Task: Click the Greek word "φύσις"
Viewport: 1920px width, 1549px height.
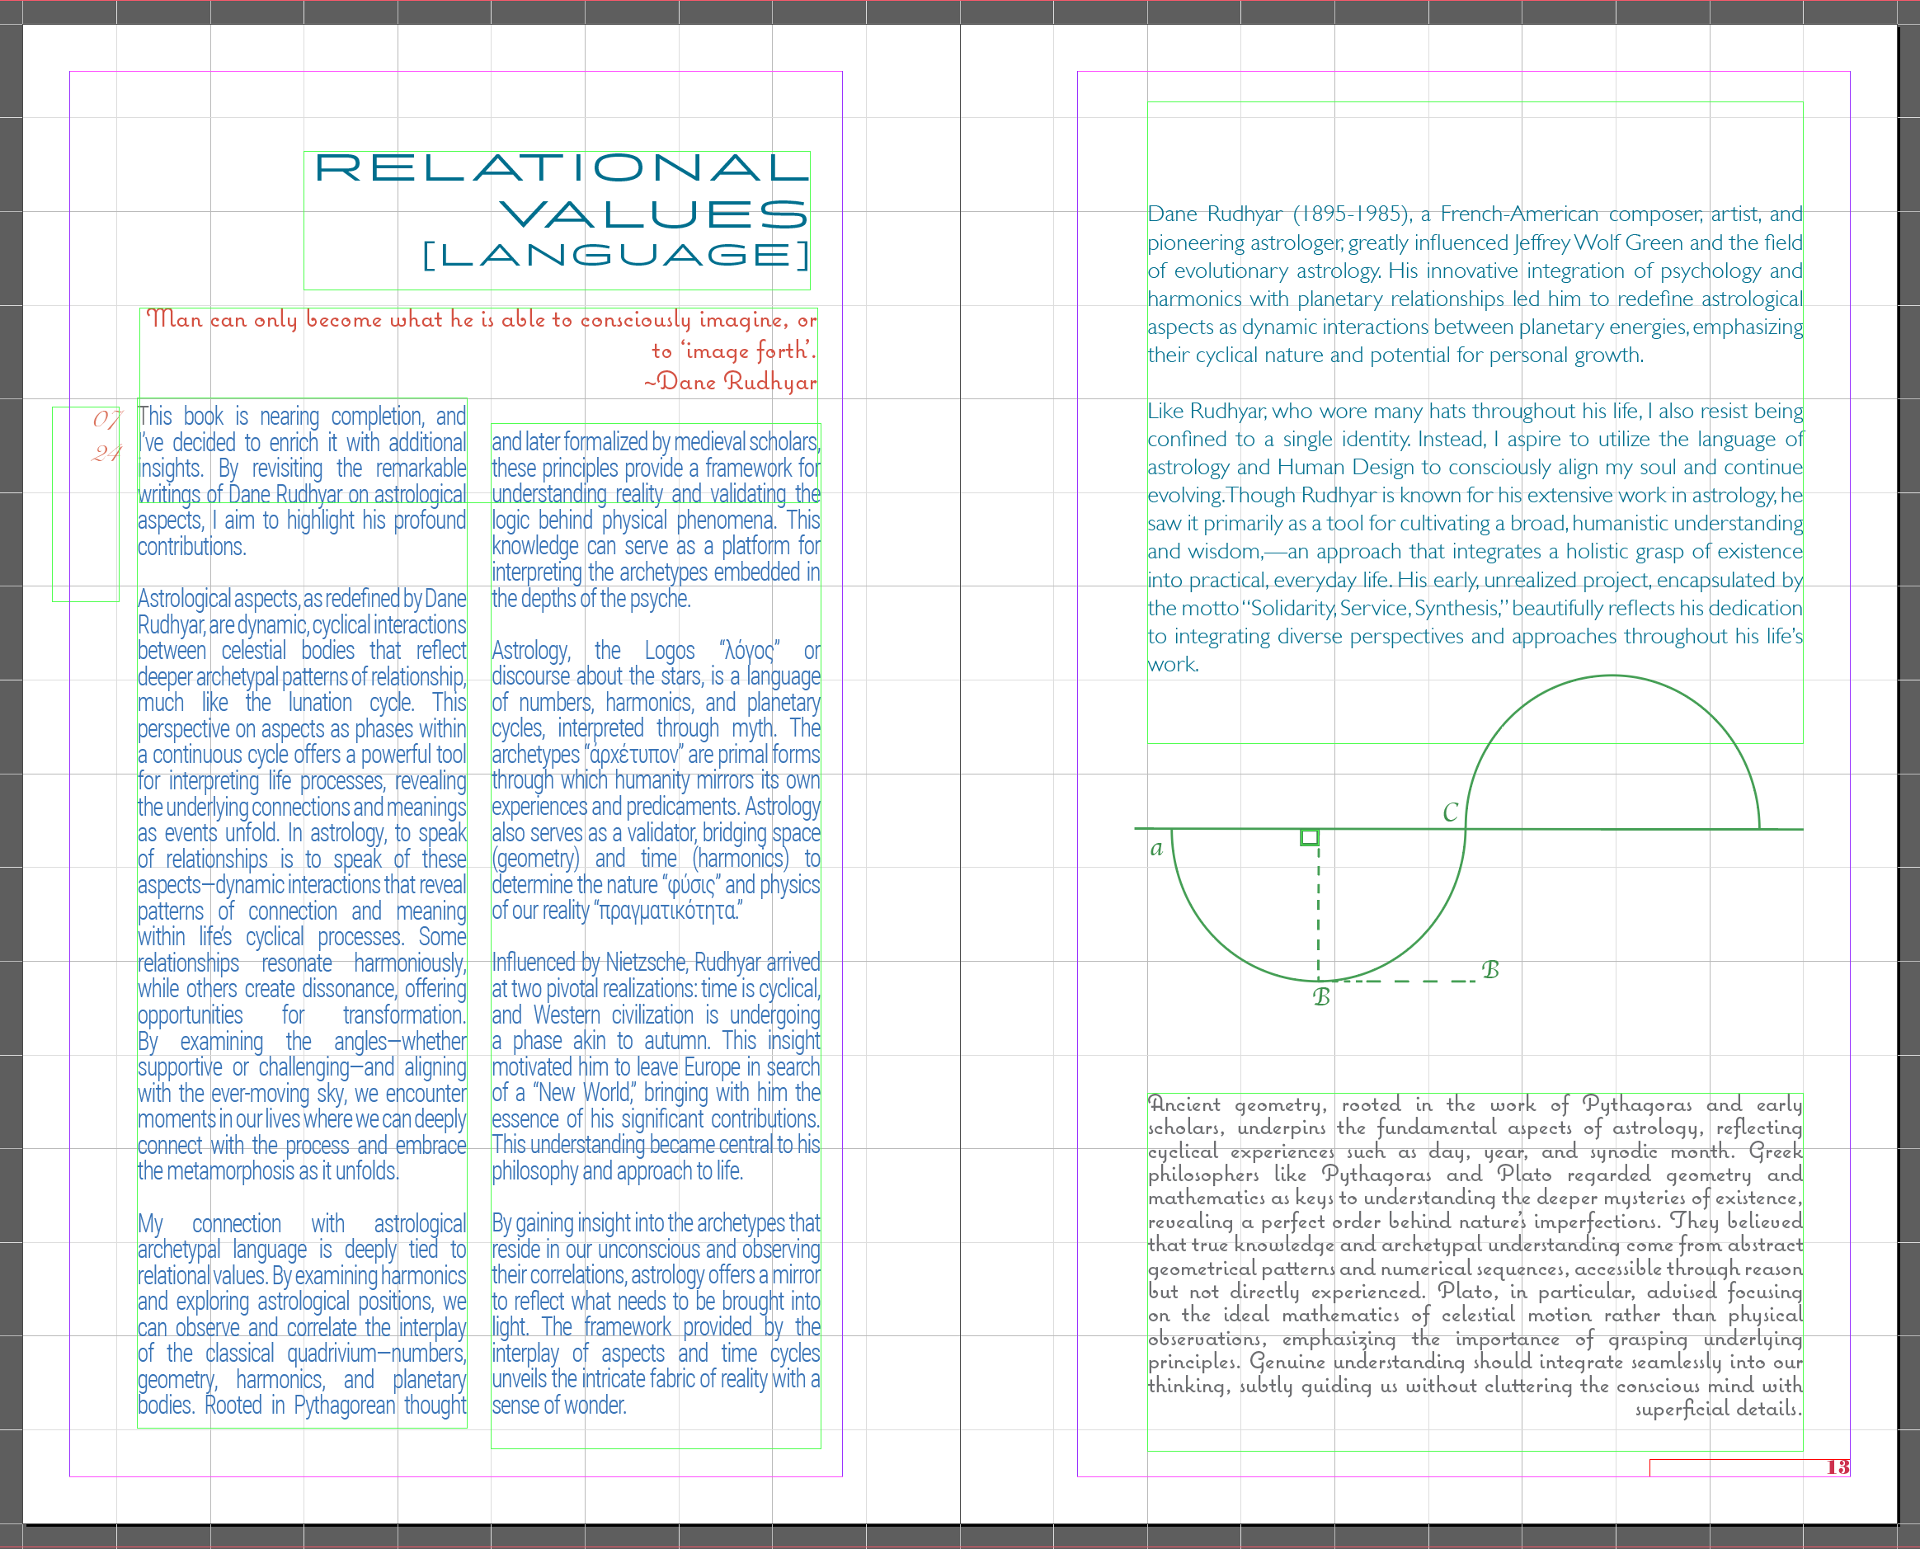Action: point(689,885)
